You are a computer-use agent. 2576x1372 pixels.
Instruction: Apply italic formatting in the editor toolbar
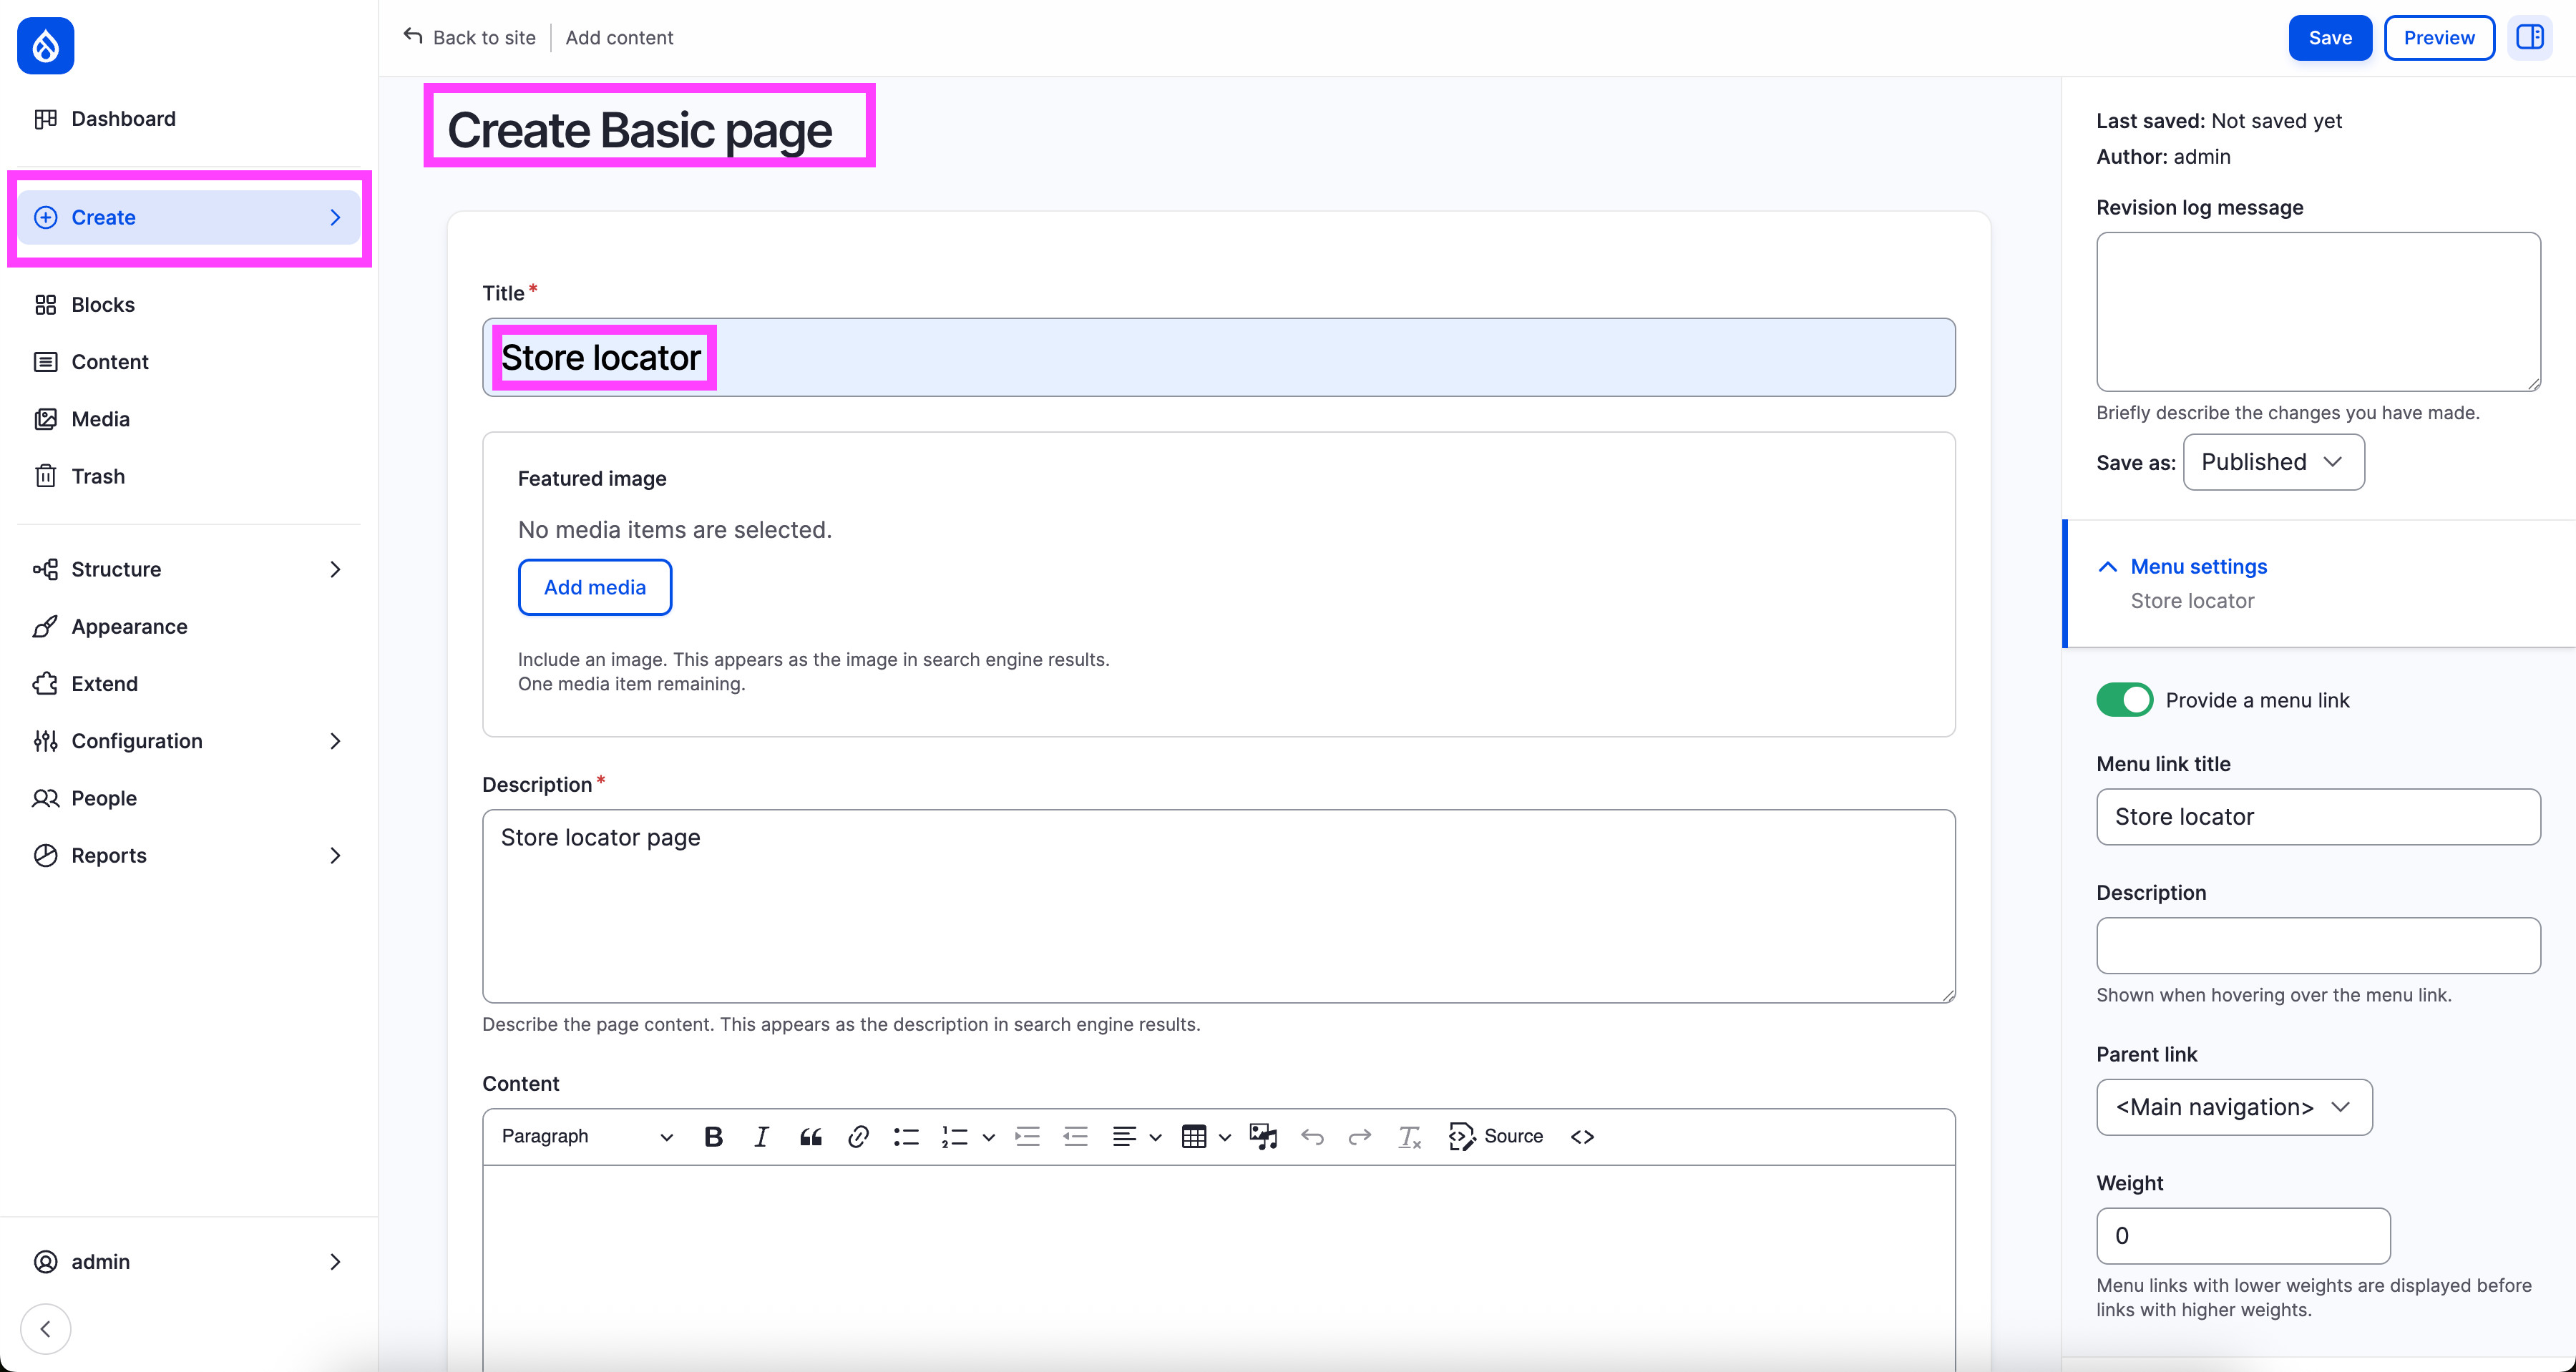(761, 1136)
